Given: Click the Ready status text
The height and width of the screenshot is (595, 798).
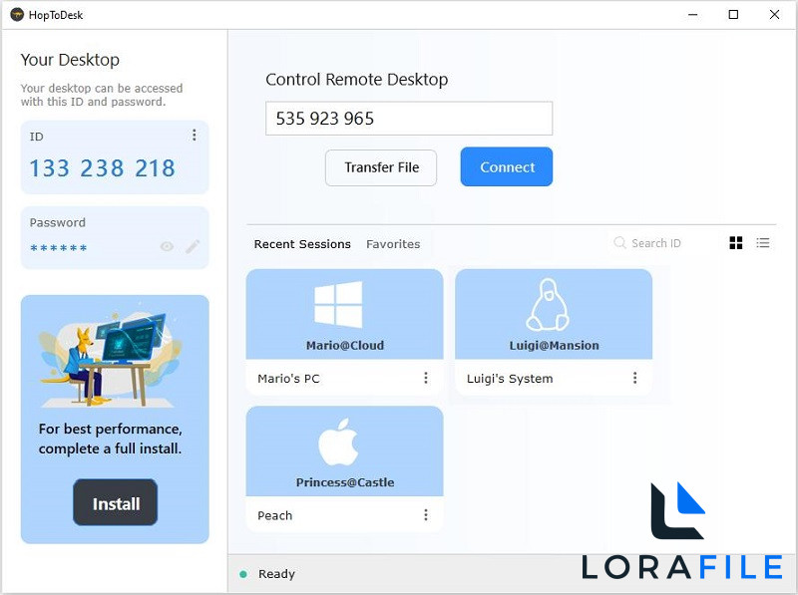Looking at the screenshot, I should 276,574.
